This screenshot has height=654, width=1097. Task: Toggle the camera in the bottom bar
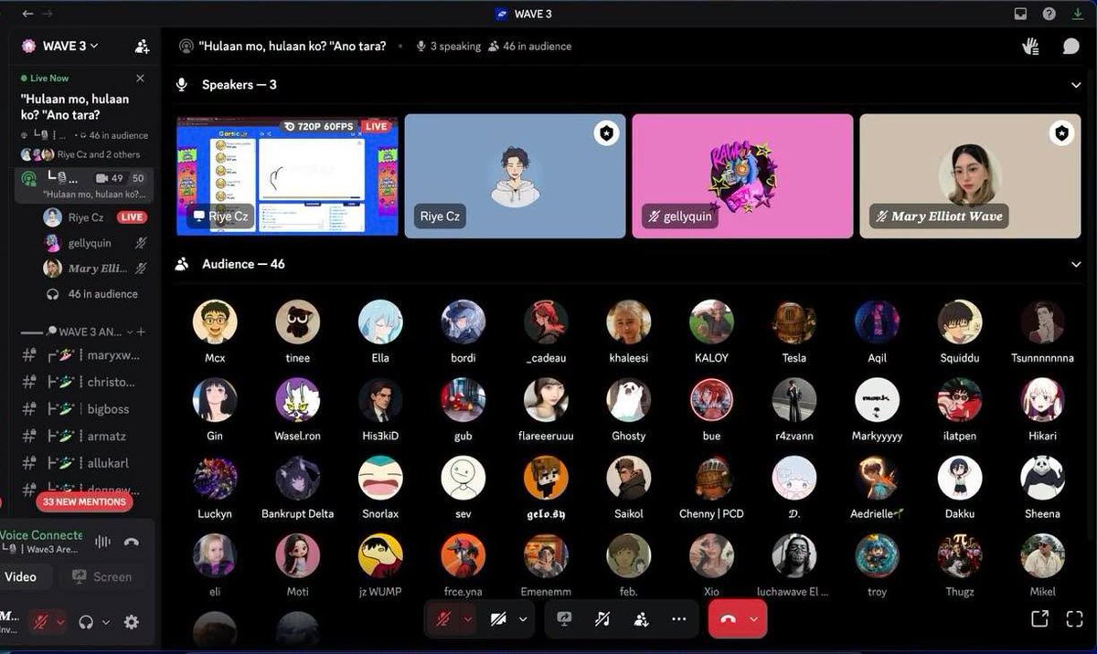coord(498,618)
